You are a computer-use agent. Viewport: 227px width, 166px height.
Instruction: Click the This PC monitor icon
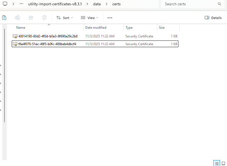5,4
